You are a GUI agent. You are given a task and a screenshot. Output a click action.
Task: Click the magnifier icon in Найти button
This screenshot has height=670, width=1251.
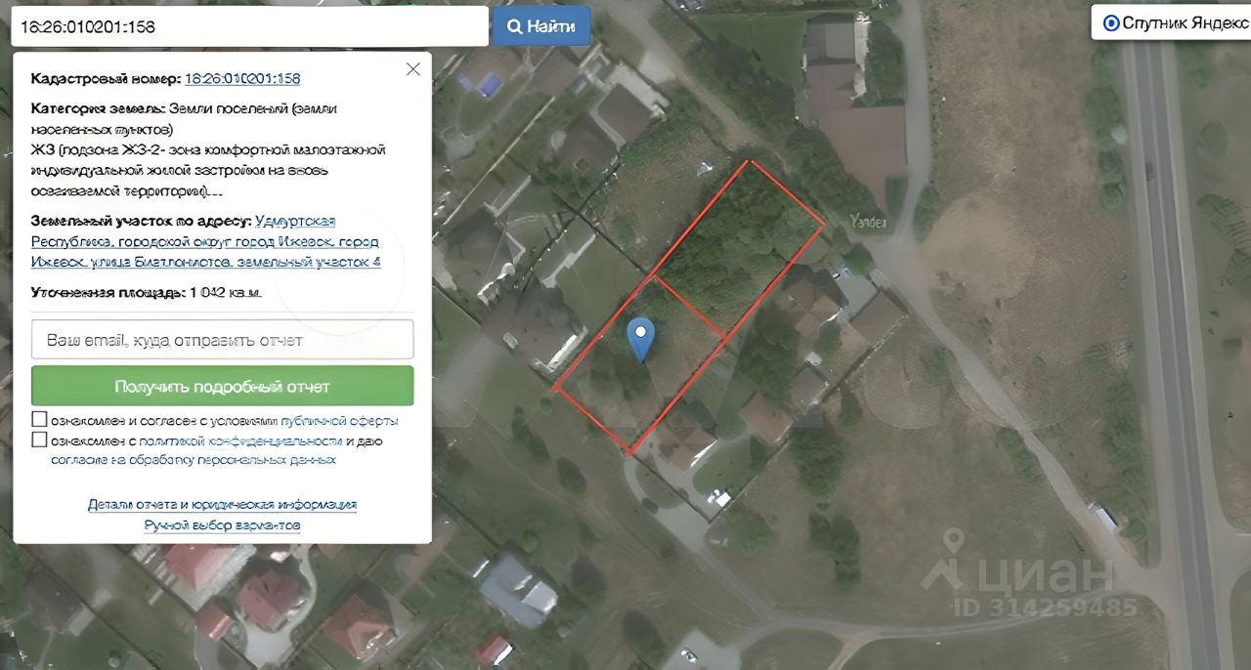(514, 26)
